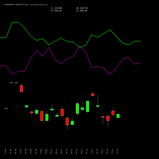
Task: Click the 22 May date label
Action: point(26,151)
